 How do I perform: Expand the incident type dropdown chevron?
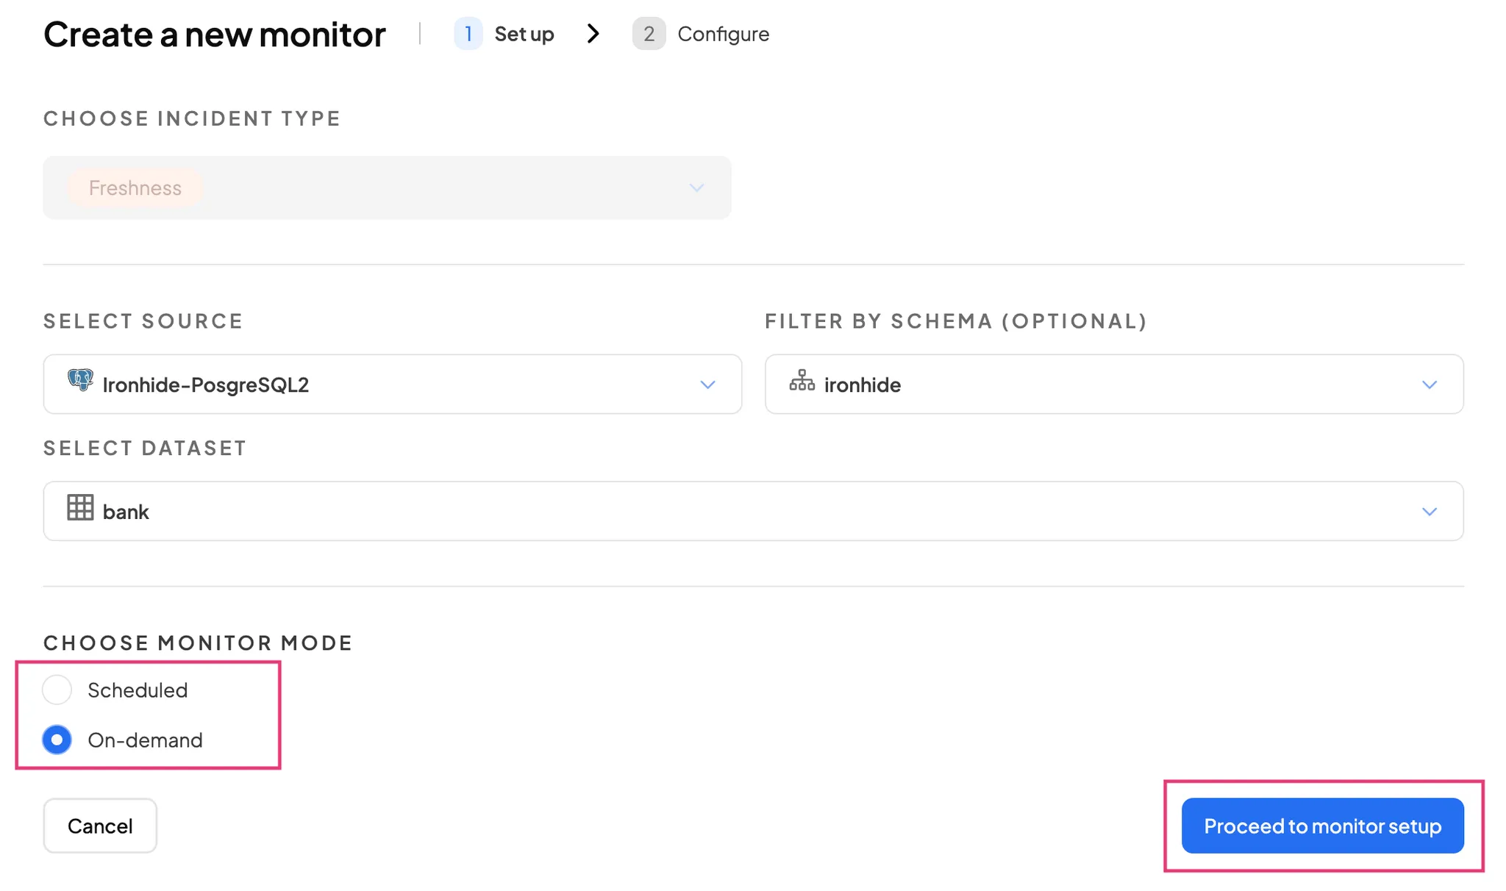pos(696,188)
